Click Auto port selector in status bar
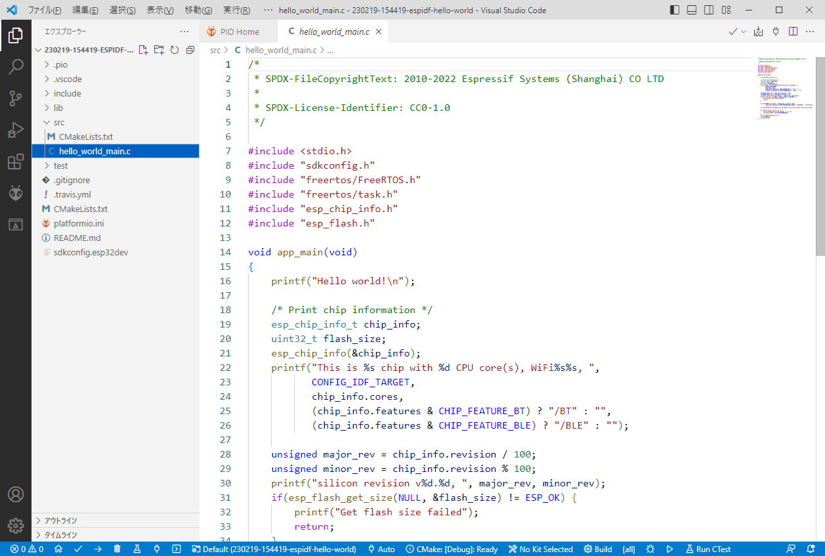825x556 pixels. point(381,549)
